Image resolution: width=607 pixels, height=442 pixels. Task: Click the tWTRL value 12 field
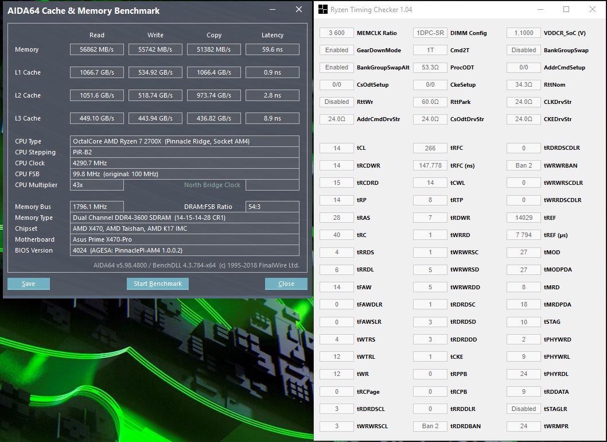(x=336, y=356)
